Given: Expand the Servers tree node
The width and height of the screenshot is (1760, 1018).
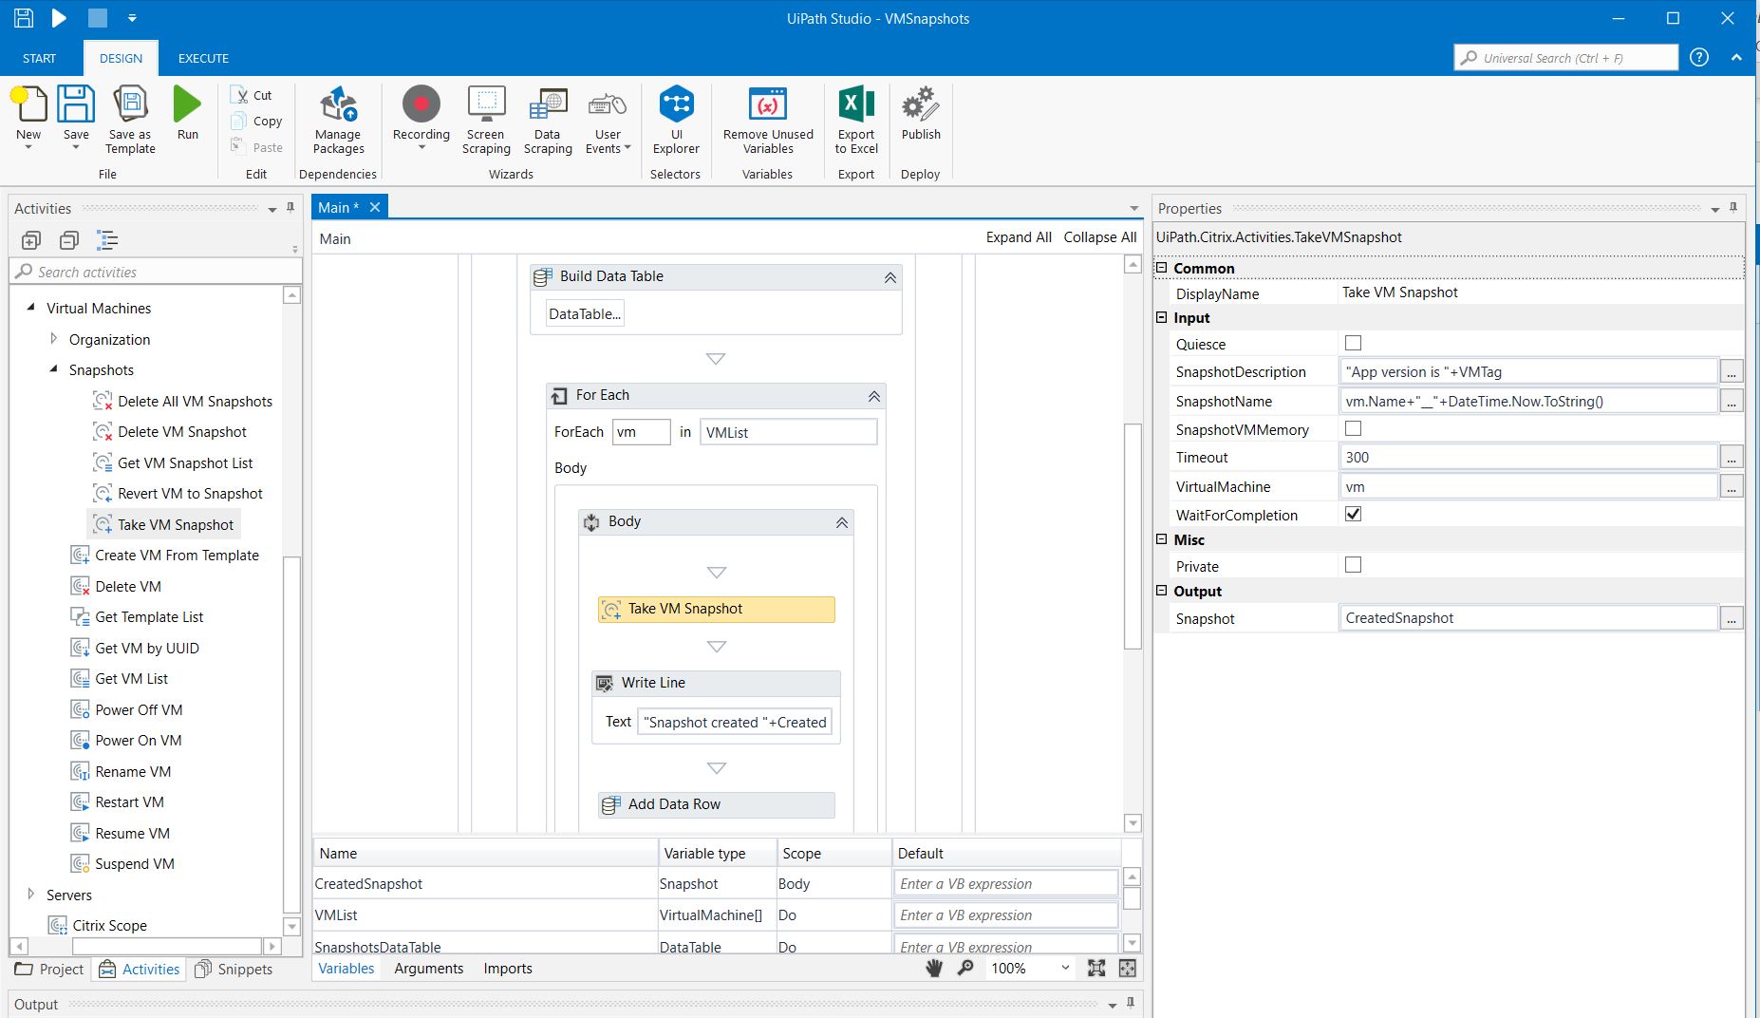Looking at the screenshot, I should [x=30, y=894].
